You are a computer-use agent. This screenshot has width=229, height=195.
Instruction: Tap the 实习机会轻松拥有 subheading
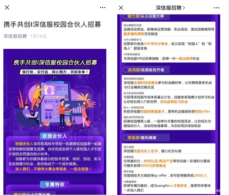[x=134, y=93]
